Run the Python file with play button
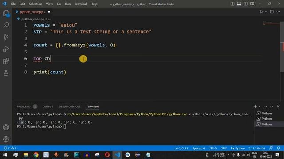Screen dimensions: 284x159 (x=261, y=12)
